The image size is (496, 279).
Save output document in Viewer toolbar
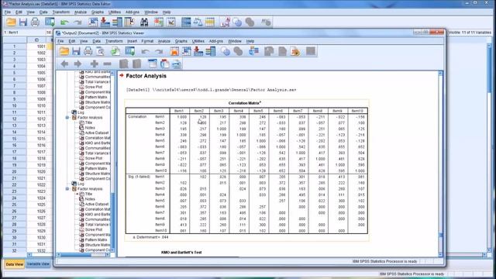coord(76,51)
